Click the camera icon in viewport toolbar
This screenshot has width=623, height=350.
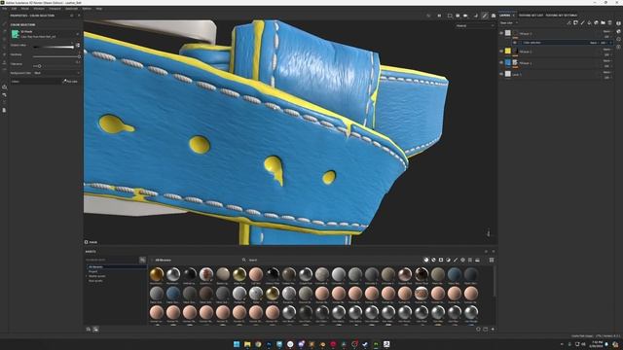(x=465, y=16)
